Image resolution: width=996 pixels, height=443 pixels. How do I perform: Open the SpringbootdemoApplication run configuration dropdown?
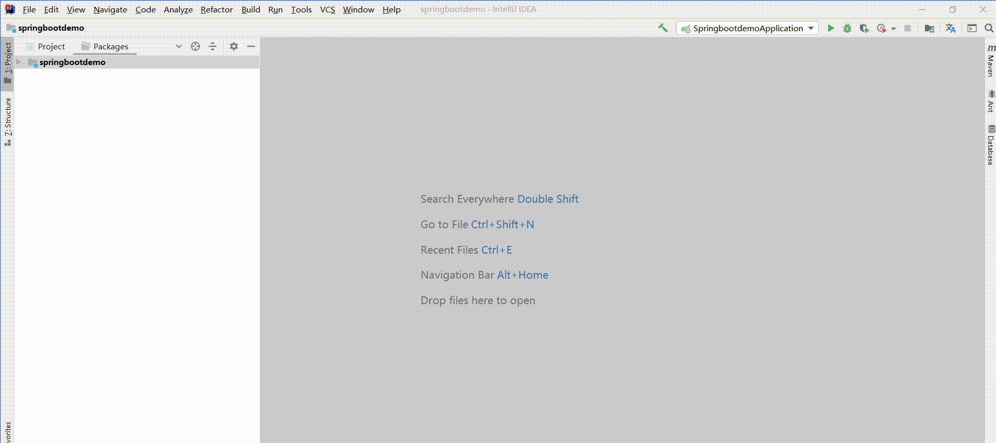(x=747, y=28)
